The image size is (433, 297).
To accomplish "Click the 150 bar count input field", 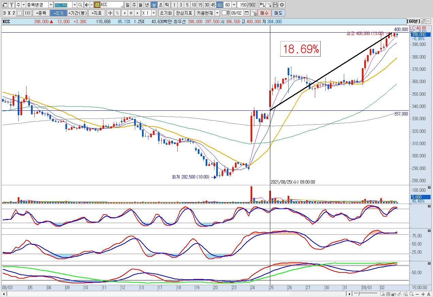I will [x=242, y=5].
